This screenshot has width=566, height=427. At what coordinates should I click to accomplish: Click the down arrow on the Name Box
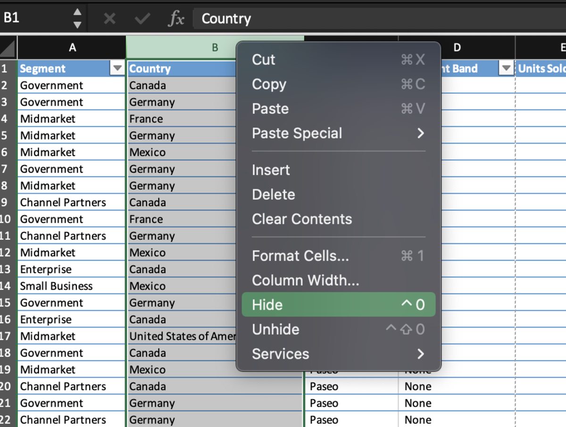(78, 25)
